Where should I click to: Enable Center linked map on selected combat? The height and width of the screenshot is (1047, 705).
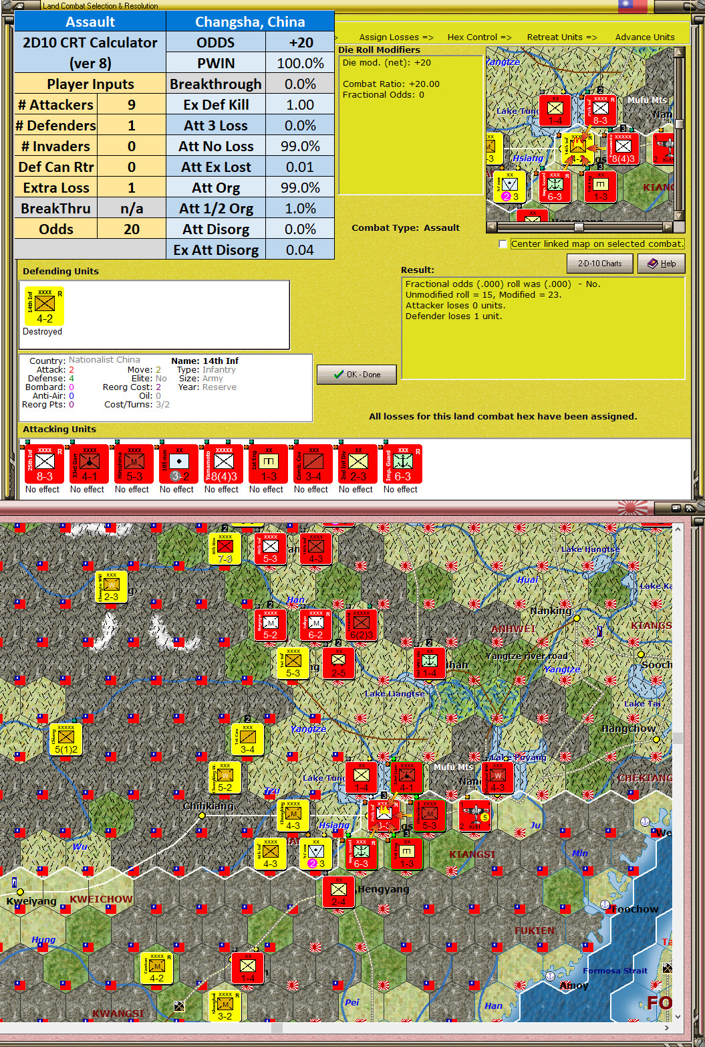pyautogui.click(x=503, y=244)
